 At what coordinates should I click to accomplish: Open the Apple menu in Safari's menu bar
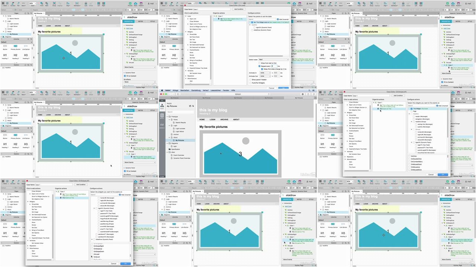click(x=162, y=90)
